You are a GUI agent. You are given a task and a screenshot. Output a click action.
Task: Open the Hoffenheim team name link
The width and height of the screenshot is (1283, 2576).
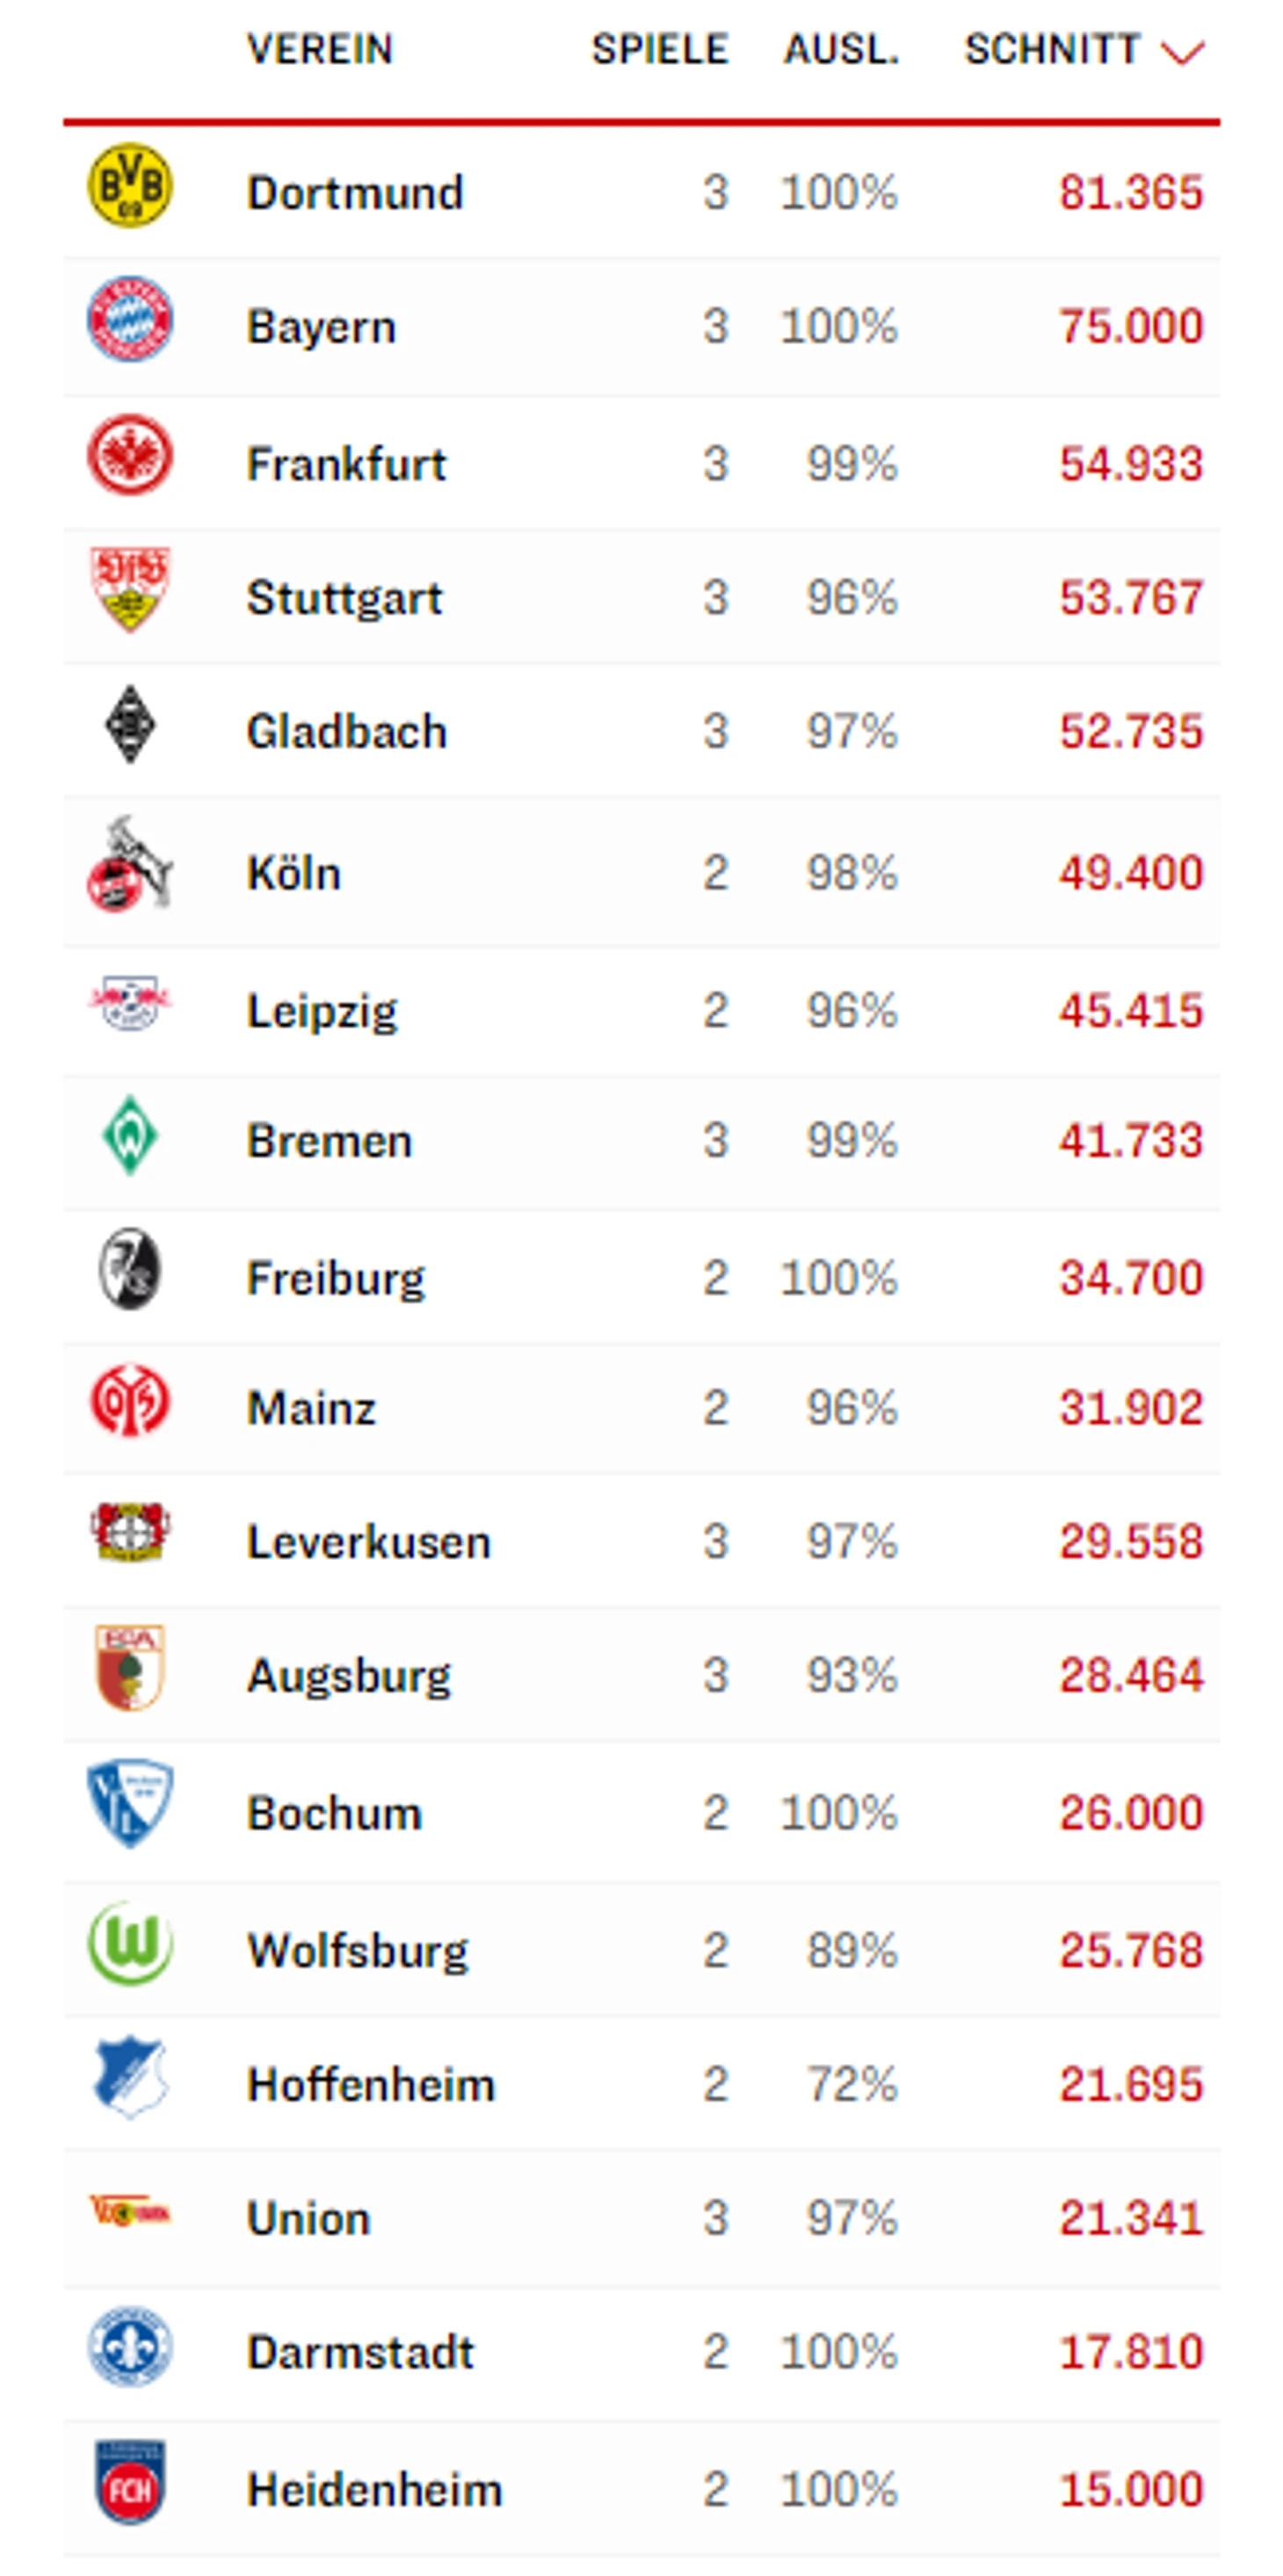point(372,2085)
